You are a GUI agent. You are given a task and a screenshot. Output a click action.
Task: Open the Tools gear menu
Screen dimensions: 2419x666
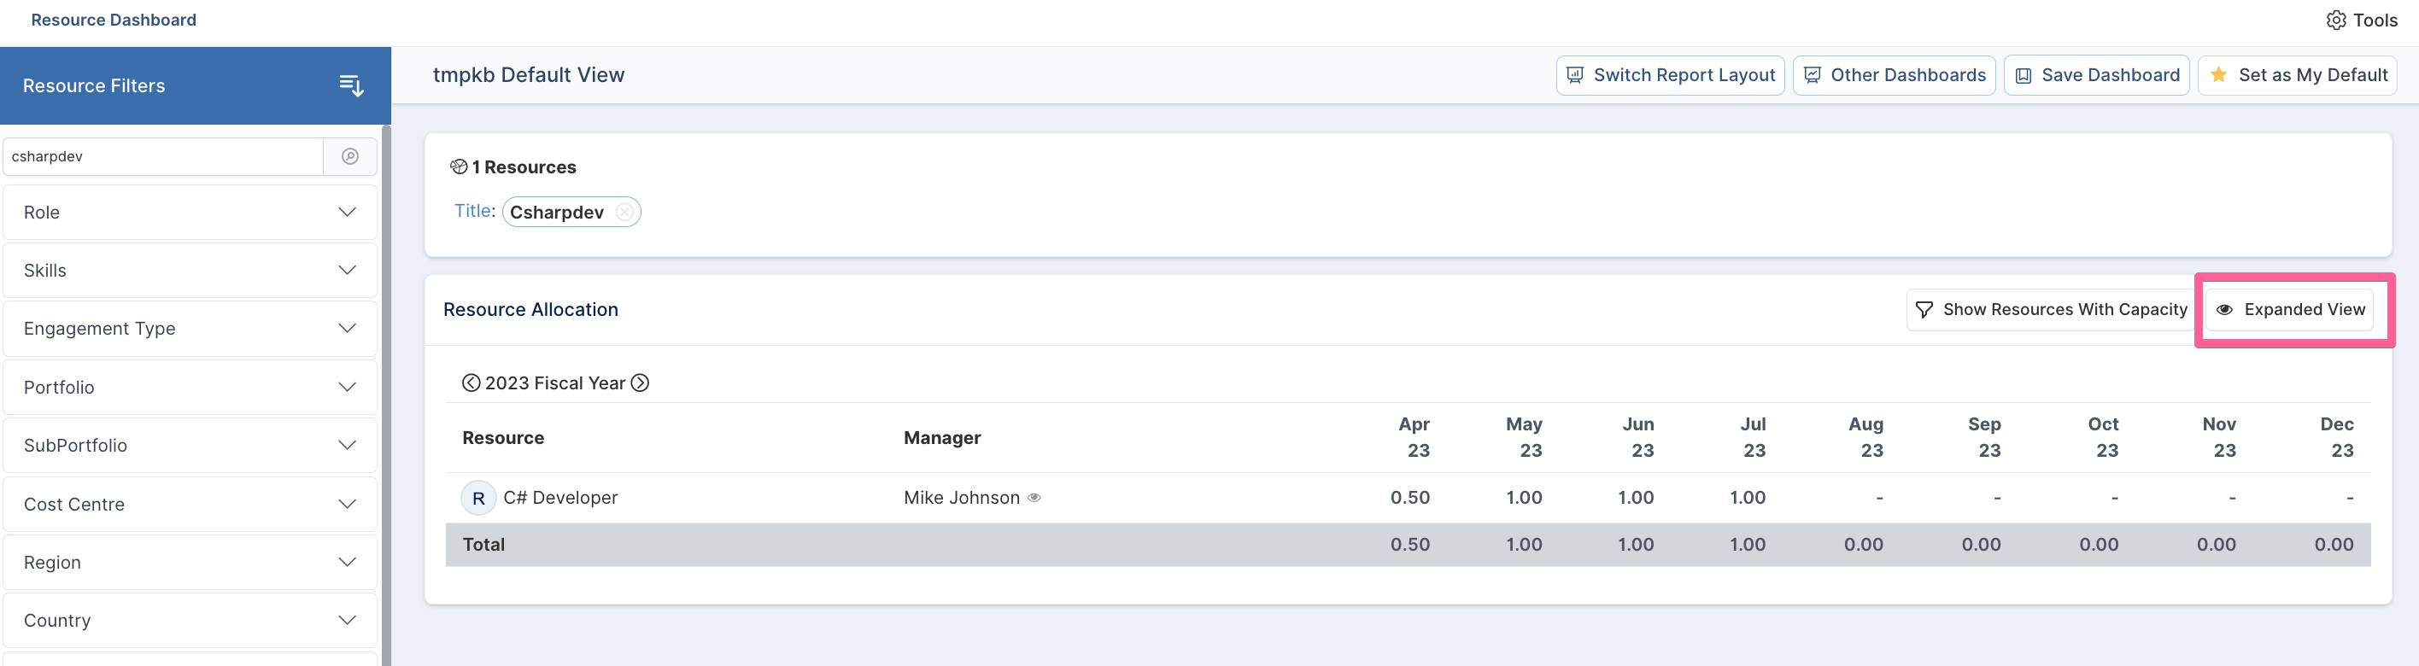tap(2362, 20)
